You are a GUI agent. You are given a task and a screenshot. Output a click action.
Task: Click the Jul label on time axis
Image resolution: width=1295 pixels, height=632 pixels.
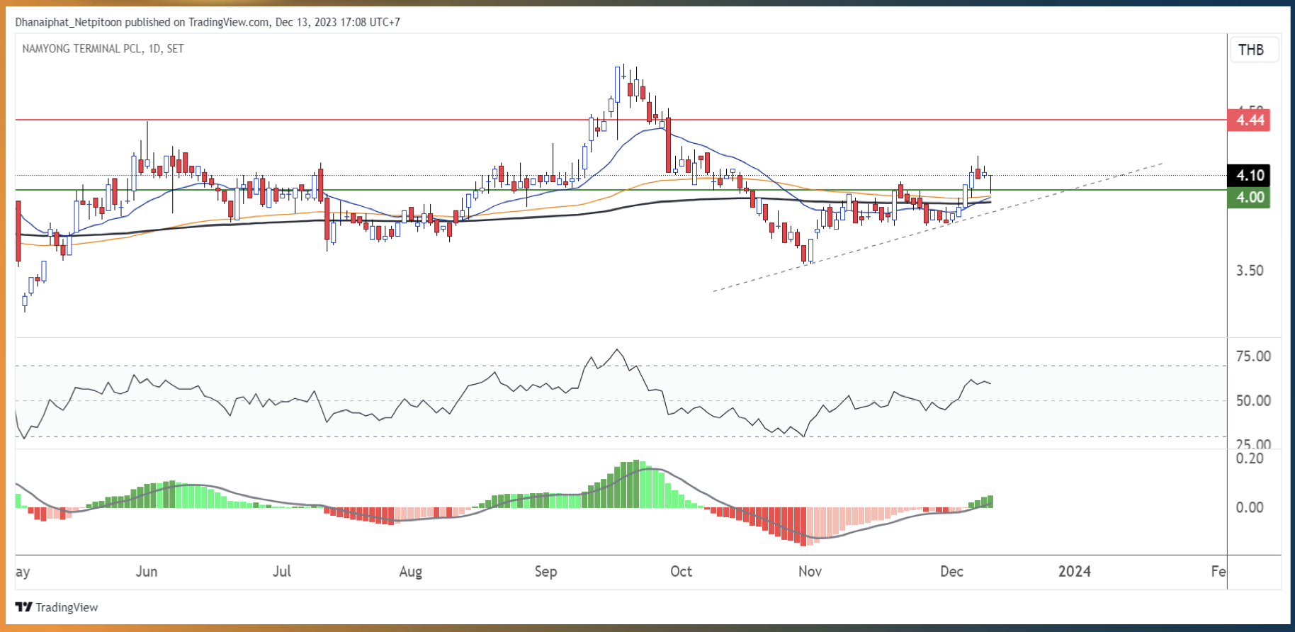coord(282,571)
